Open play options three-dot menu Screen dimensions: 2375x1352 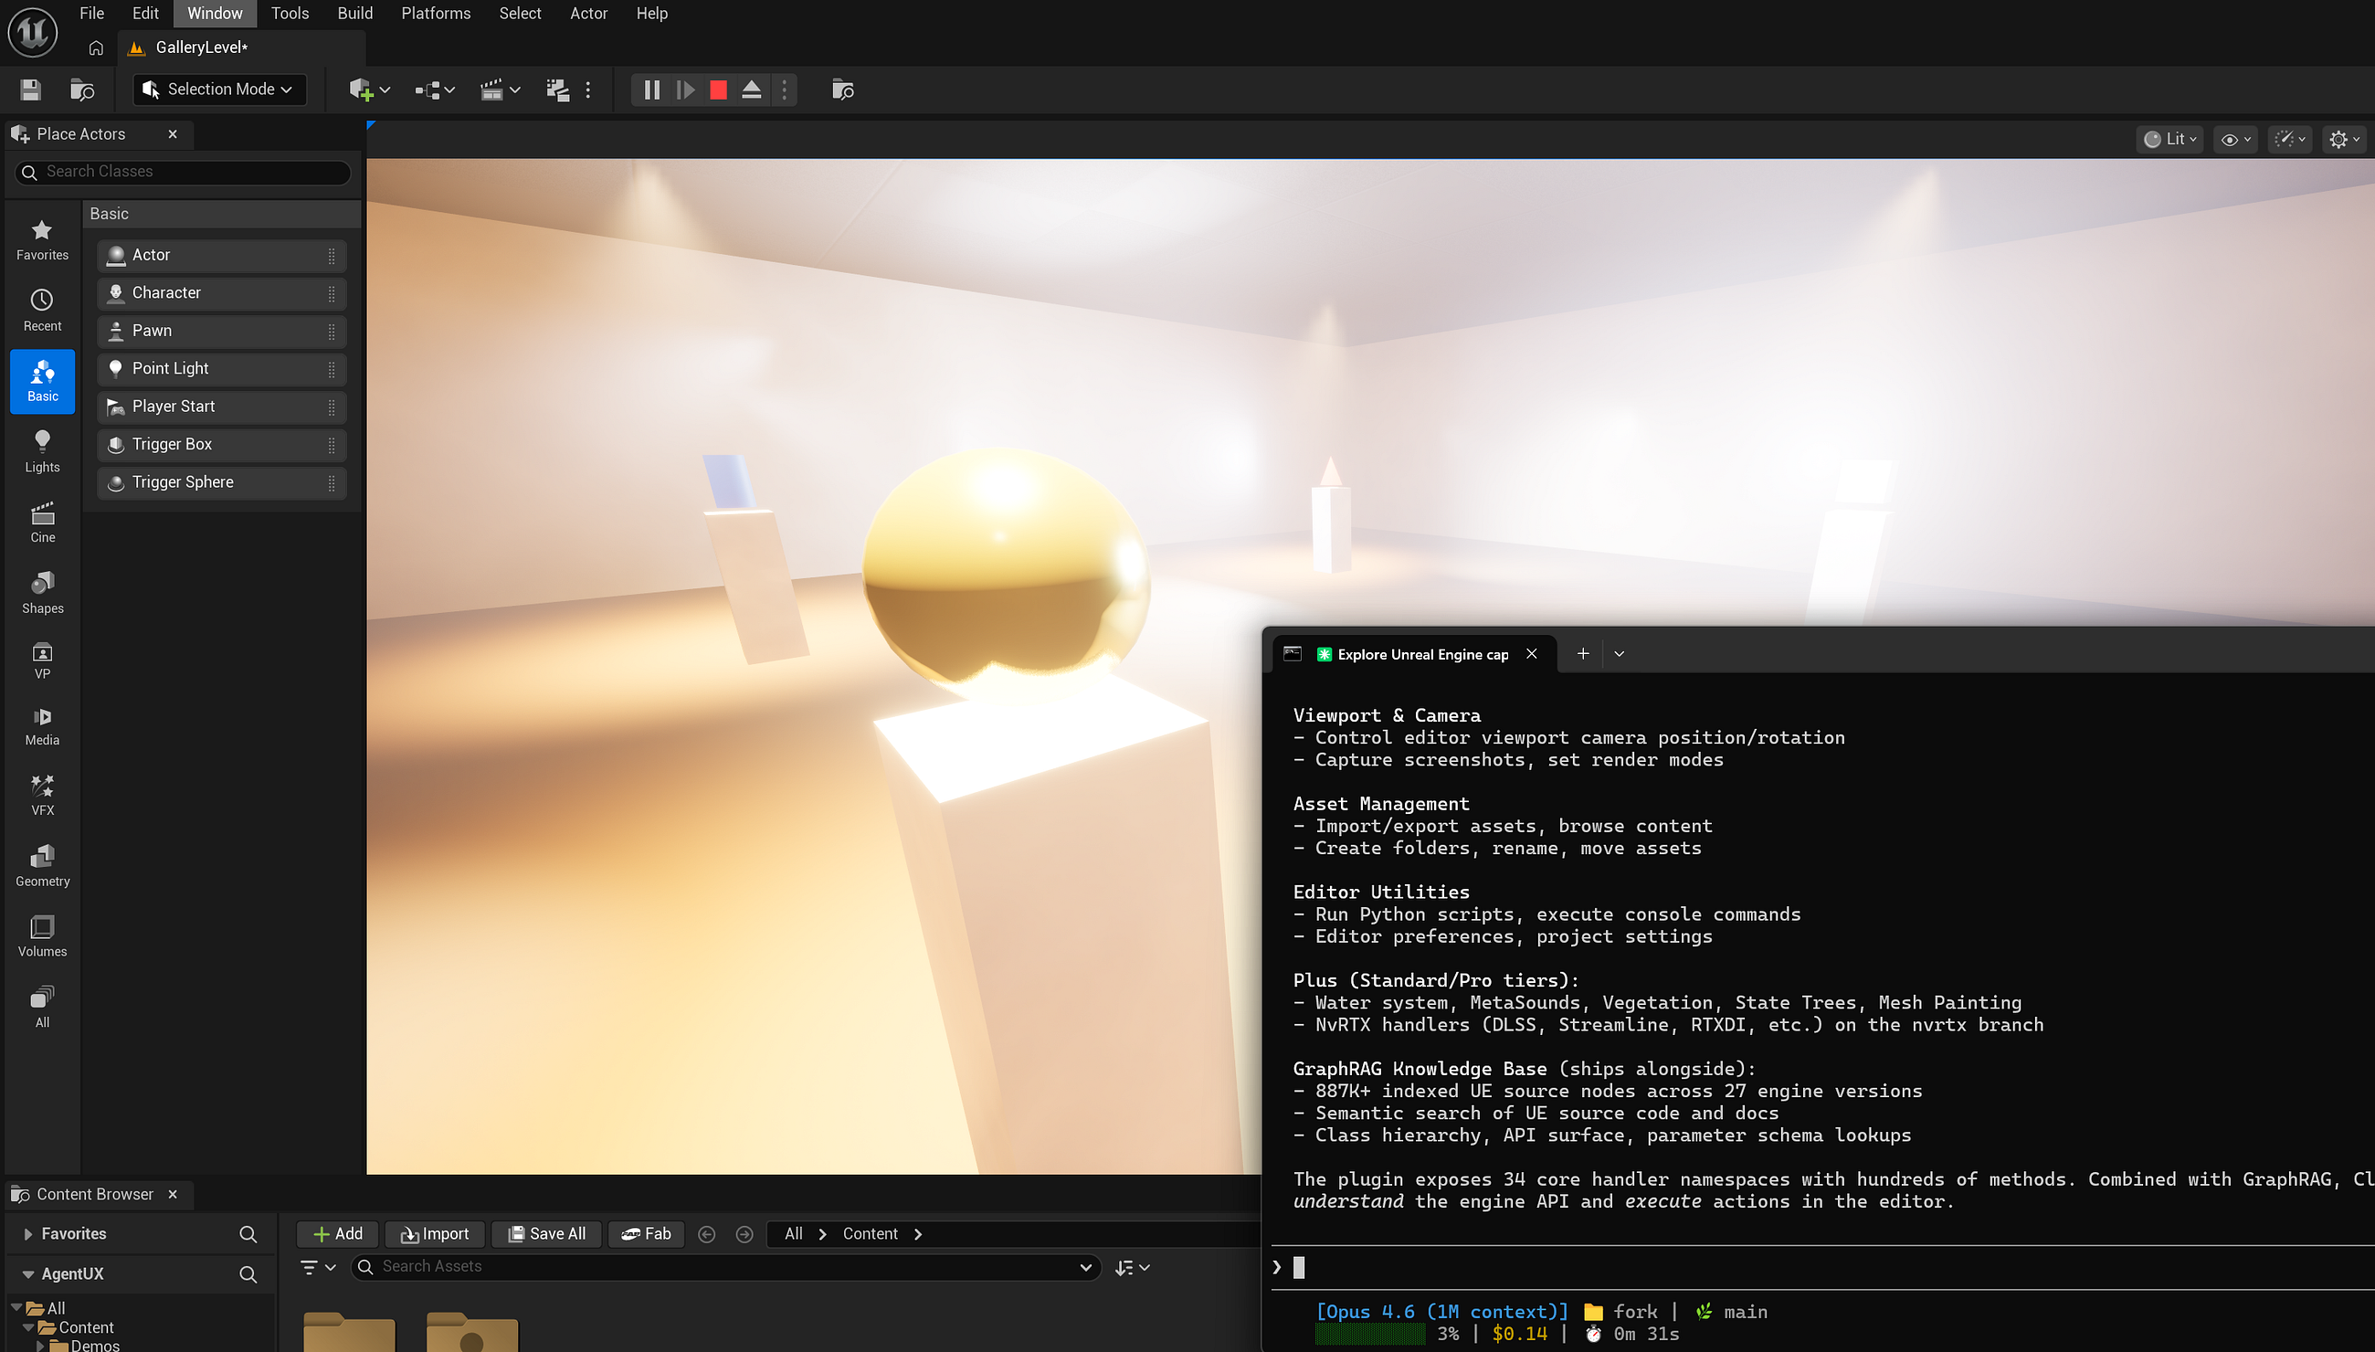(x=785, y=90)
